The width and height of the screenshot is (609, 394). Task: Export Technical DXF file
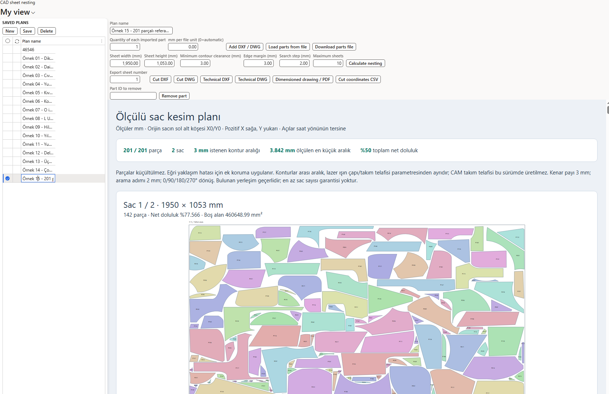tap(216, 80)
